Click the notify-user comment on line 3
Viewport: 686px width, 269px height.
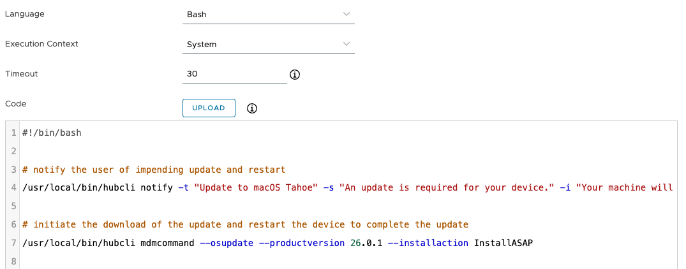[153, 170]
